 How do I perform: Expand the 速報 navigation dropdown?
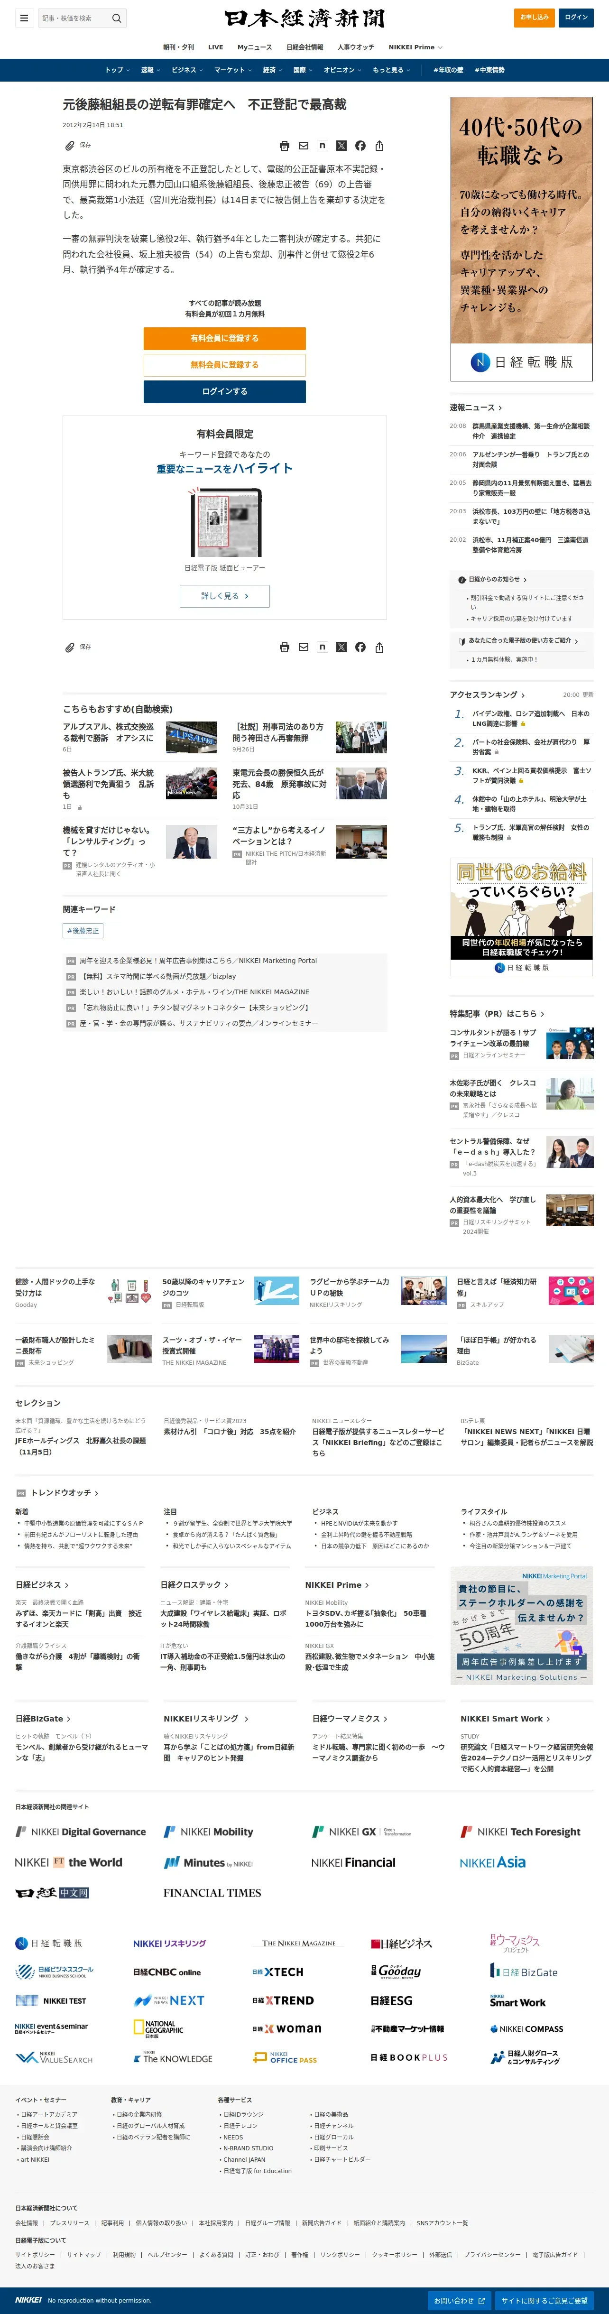tap(150, 70)
